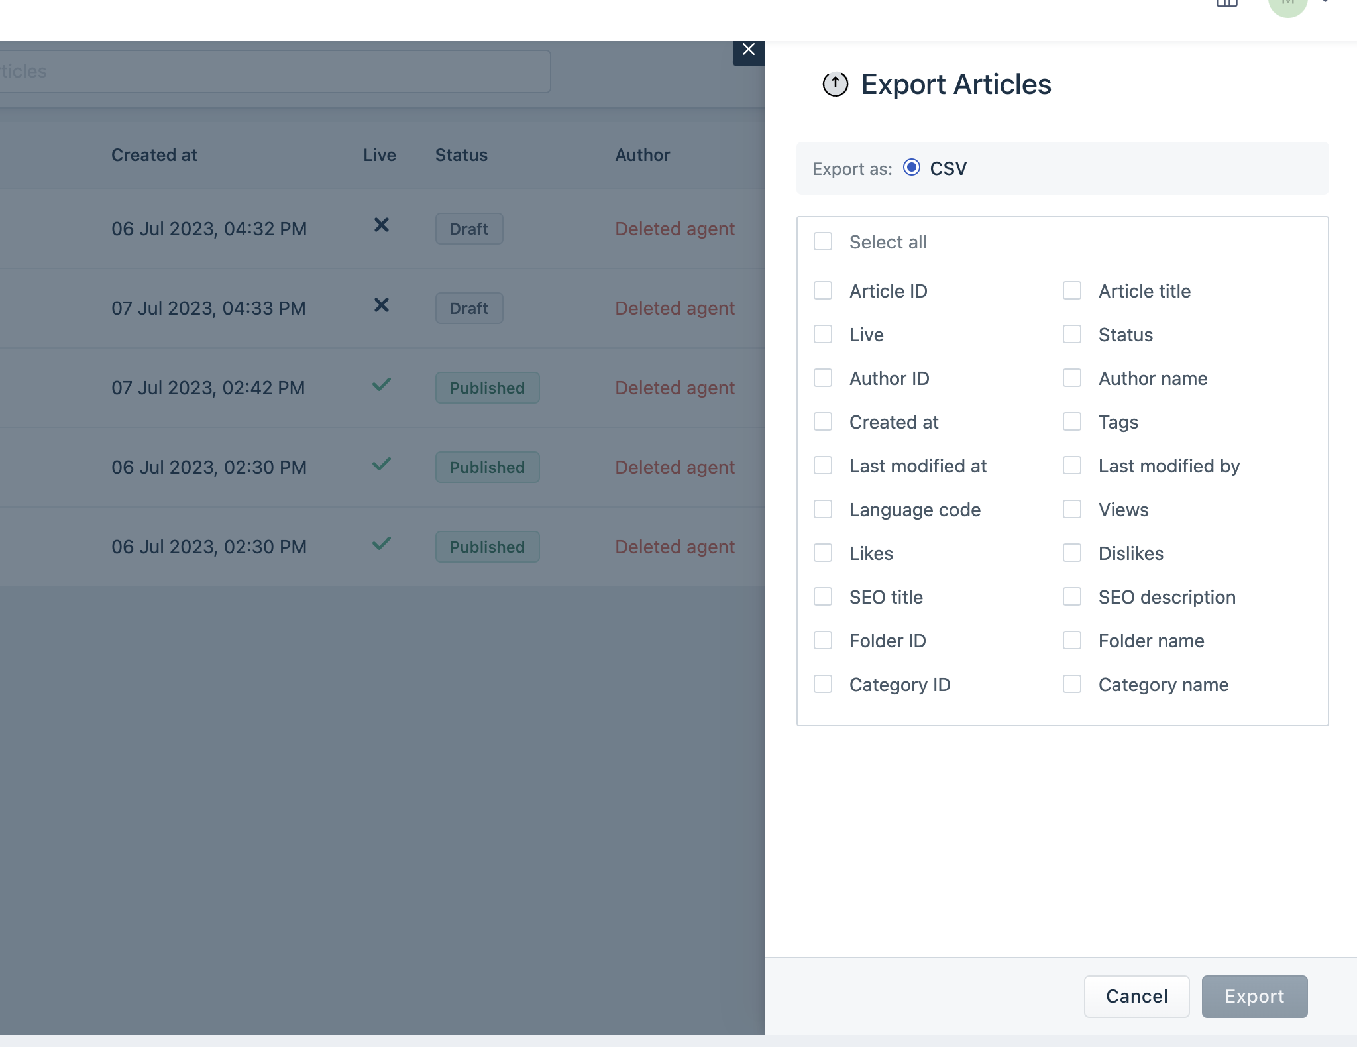
Task: Click the export upload arrow icon
Action: (835, 84)
